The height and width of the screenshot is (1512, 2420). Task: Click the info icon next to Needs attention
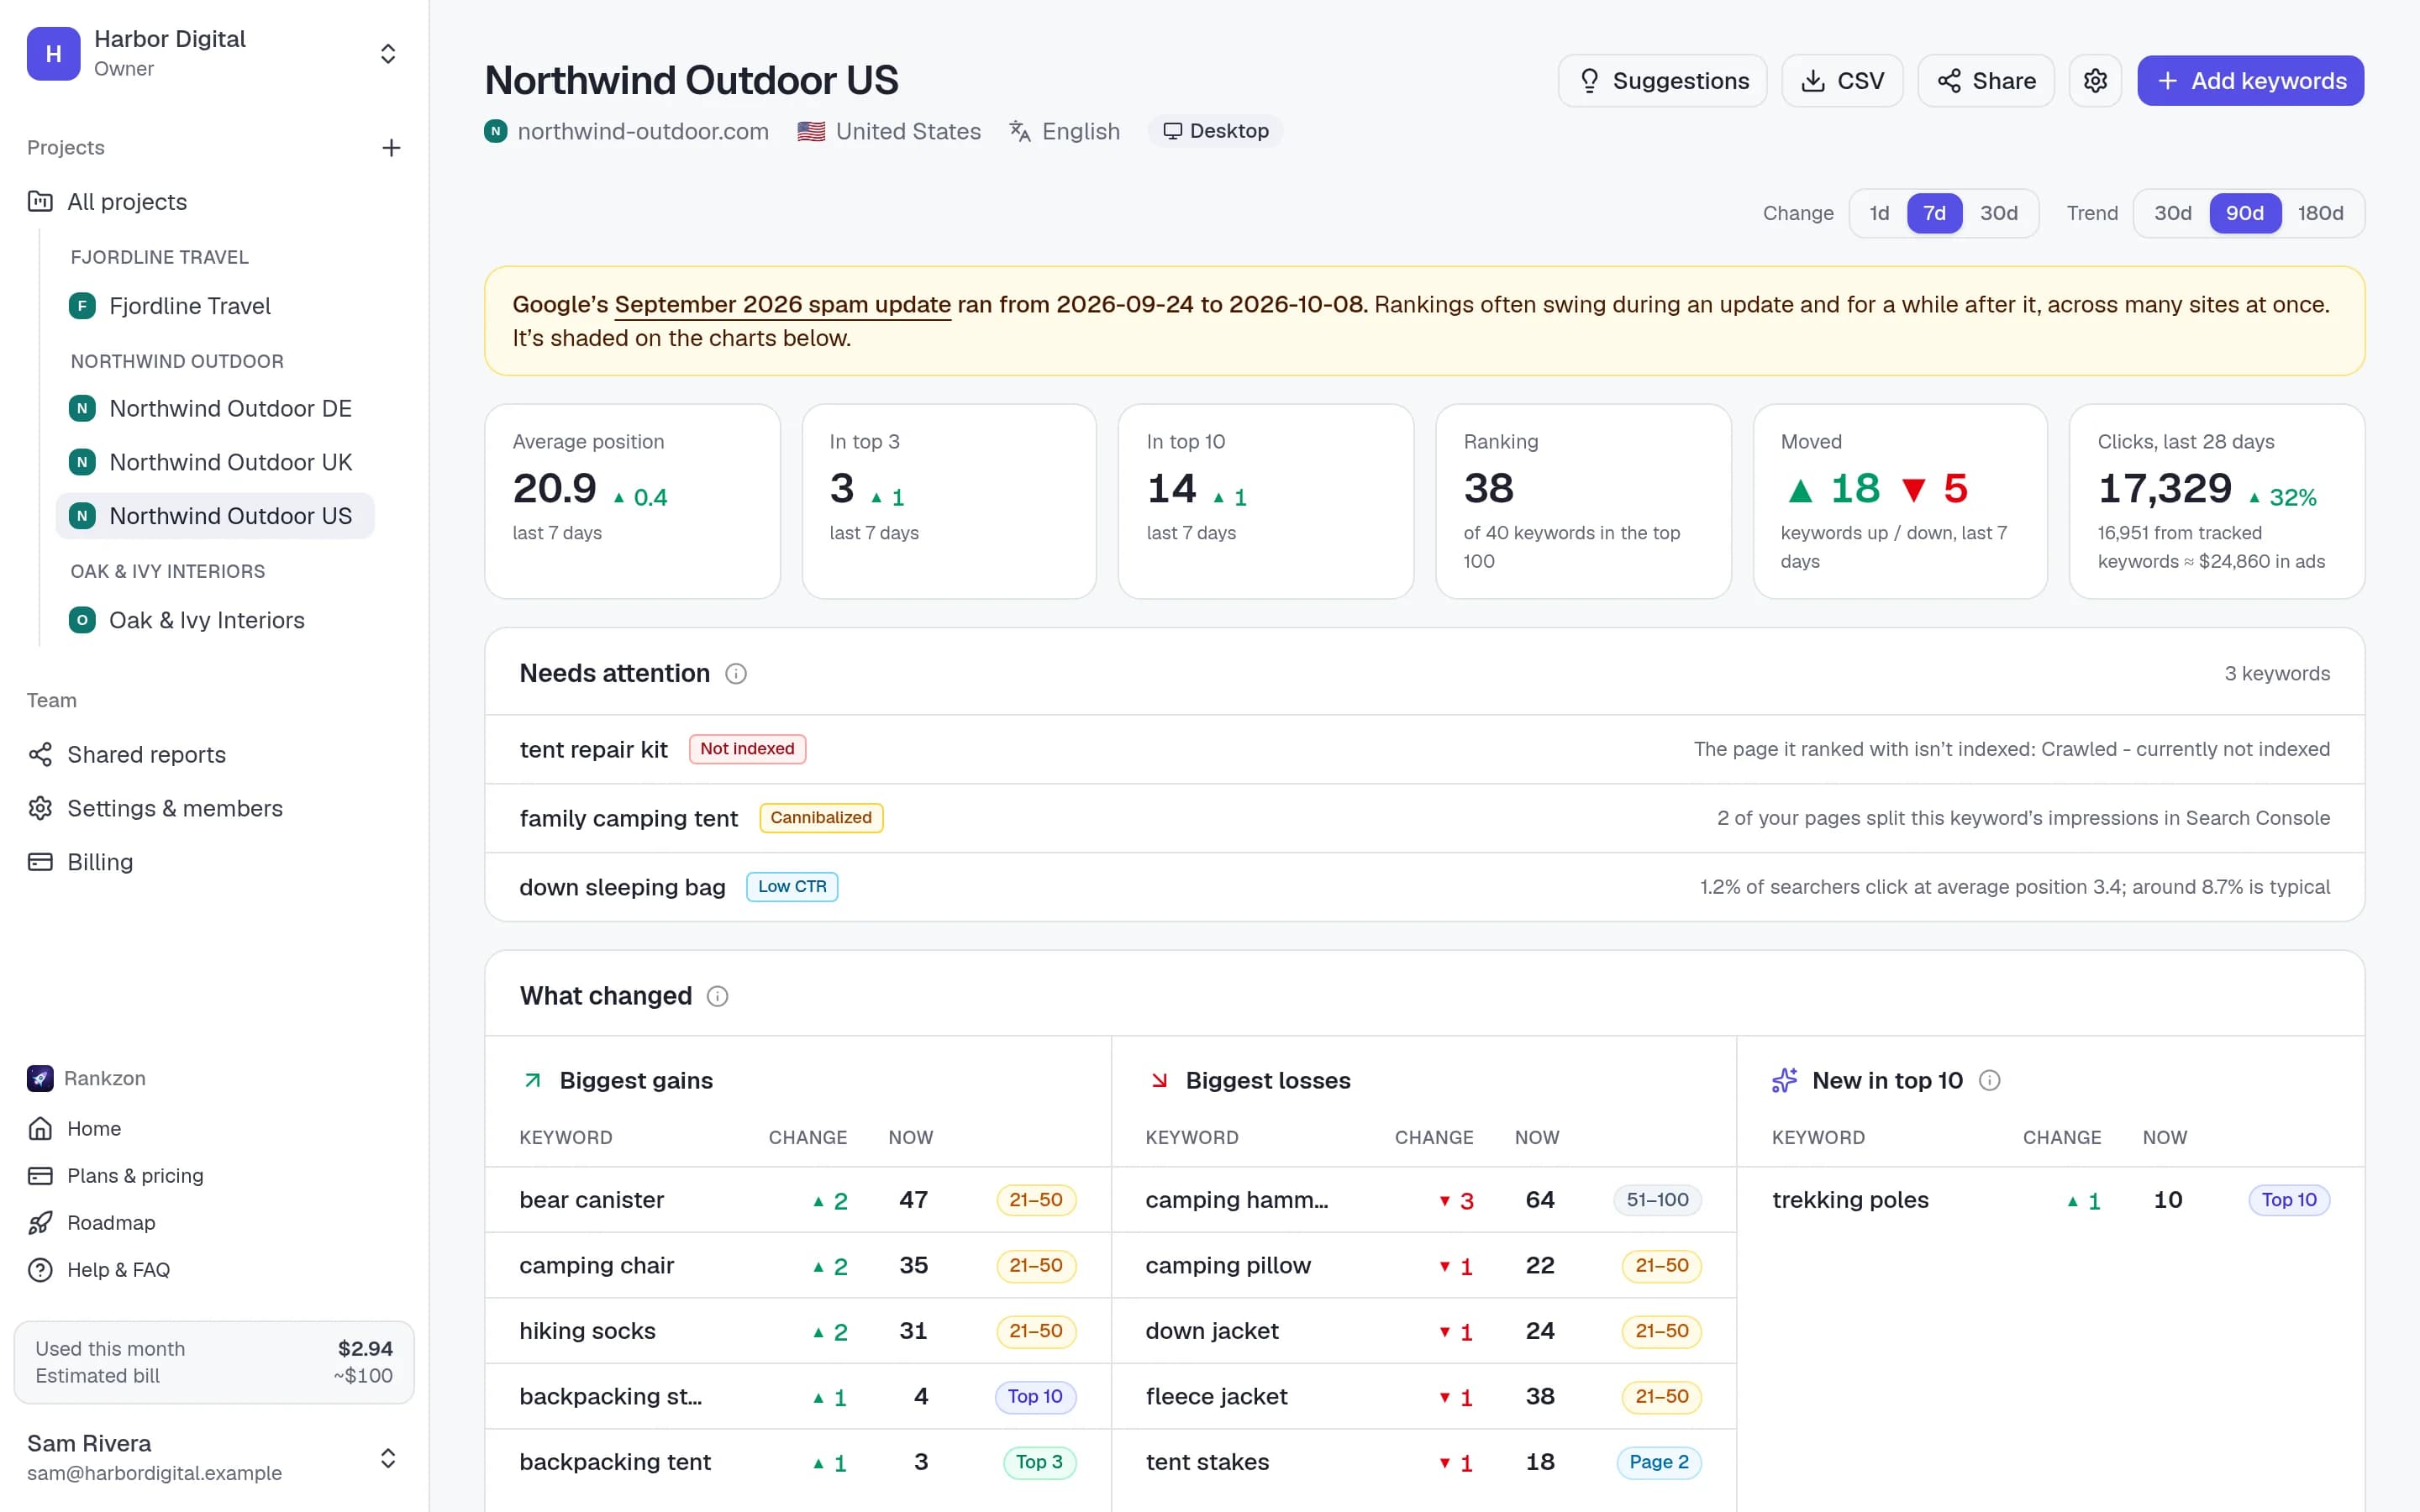click(x=736, y=674)
